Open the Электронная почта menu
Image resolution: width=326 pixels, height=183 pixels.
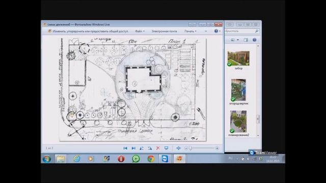[x=164, y=31]
